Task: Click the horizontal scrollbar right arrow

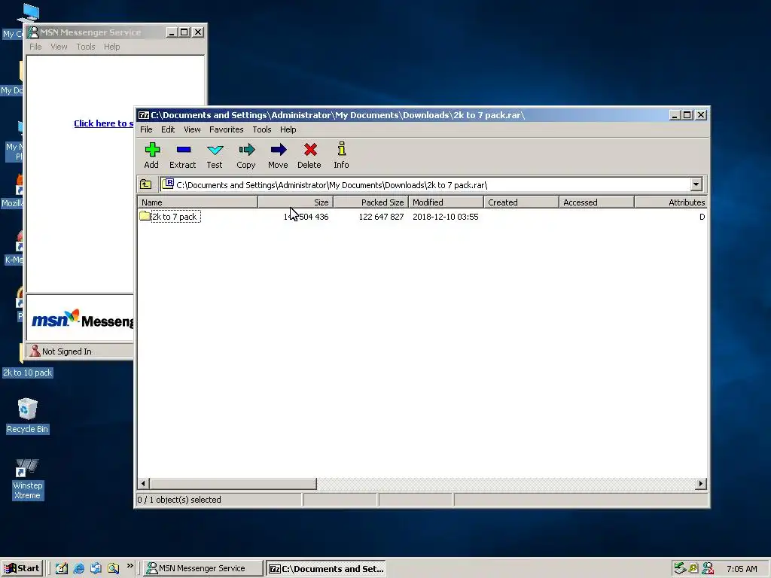Action: click(701, 484)
